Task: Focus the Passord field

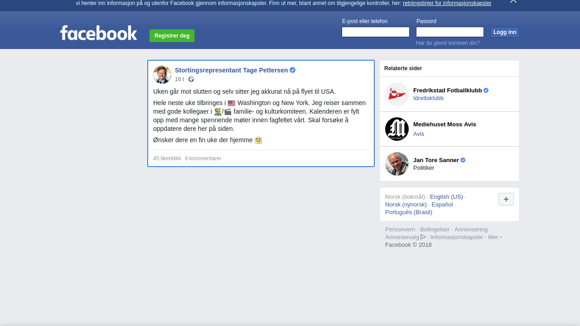Action: point(450,32)
